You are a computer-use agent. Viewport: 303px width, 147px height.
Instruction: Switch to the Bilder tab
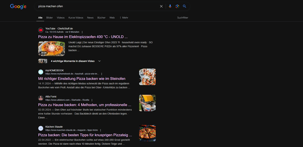coord(50,17)
